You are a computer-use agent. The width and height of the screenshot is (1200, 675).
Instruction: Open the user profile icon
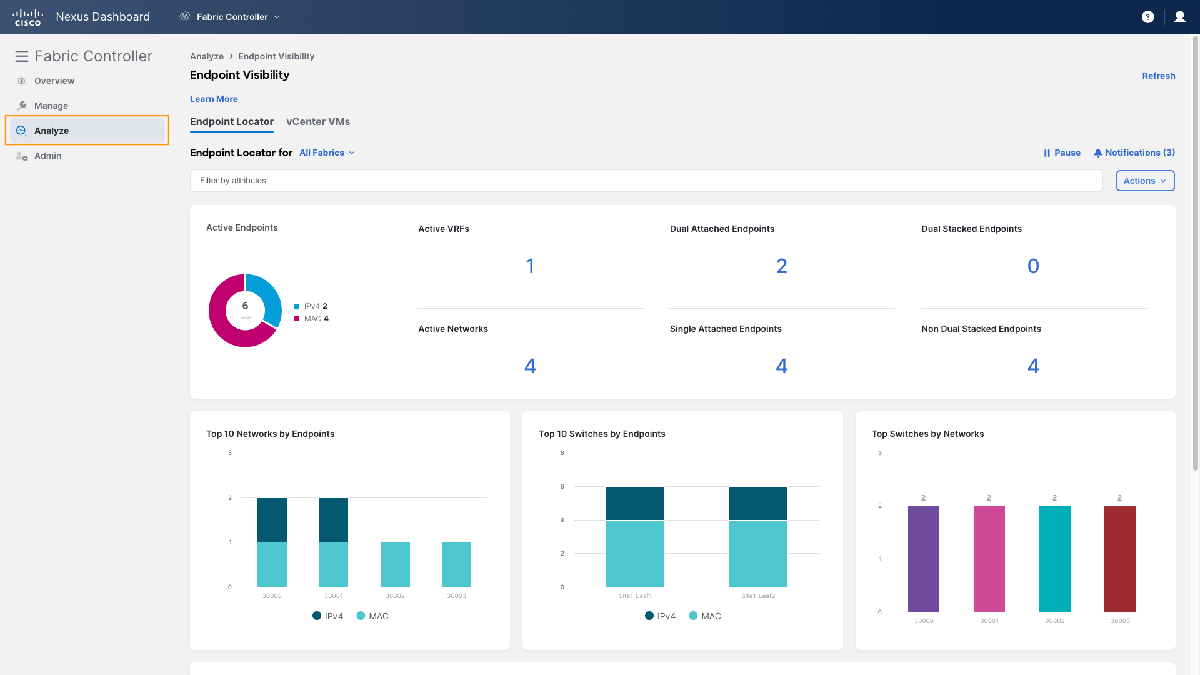(1180, 17)
